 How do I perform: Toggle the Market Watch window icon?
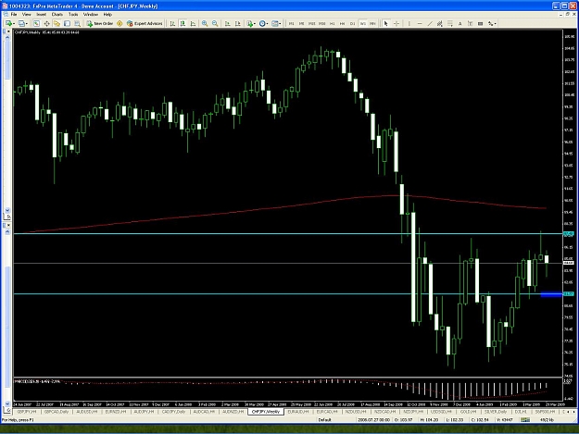tap(36, 24)
